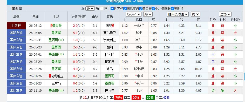
Task: Open away team 比利时
Action: (x=110, y=54)
